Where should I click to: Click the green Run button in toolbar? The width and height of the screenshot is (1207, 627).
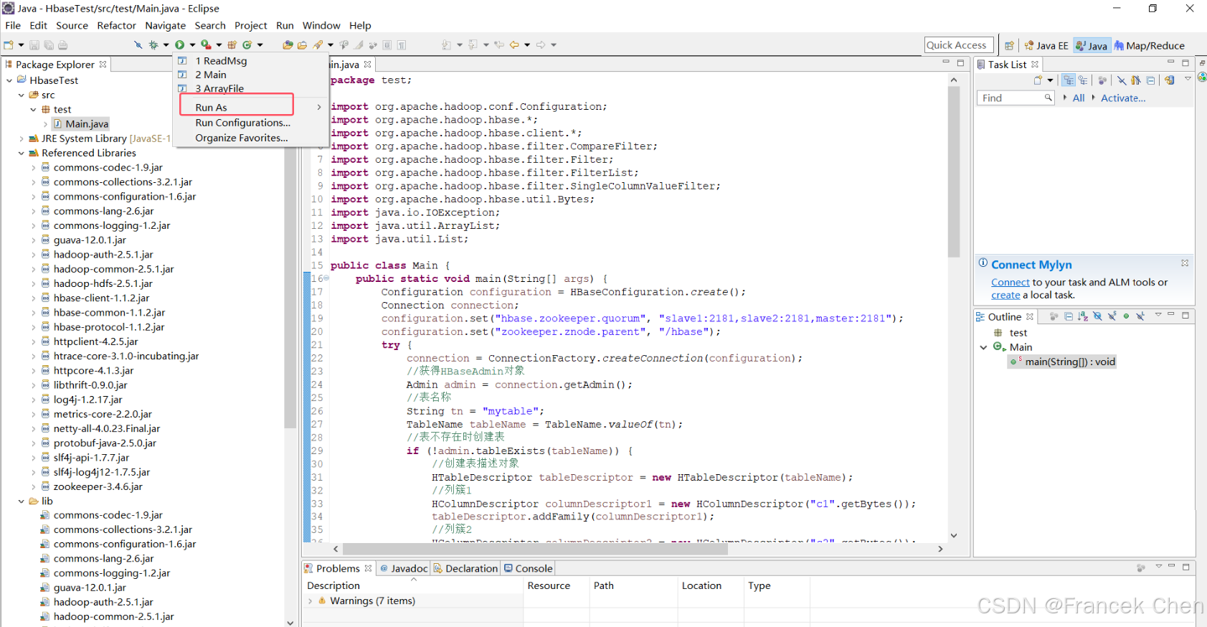[x=179, y=44]
